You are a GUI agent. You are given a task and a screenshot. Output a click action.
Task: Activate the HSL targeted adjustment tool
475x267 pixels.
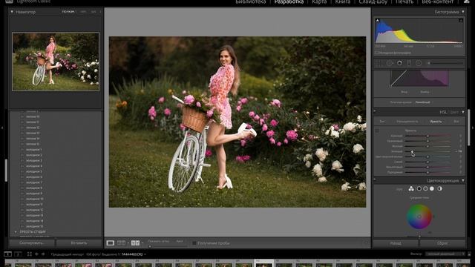[x=377, y=131]
